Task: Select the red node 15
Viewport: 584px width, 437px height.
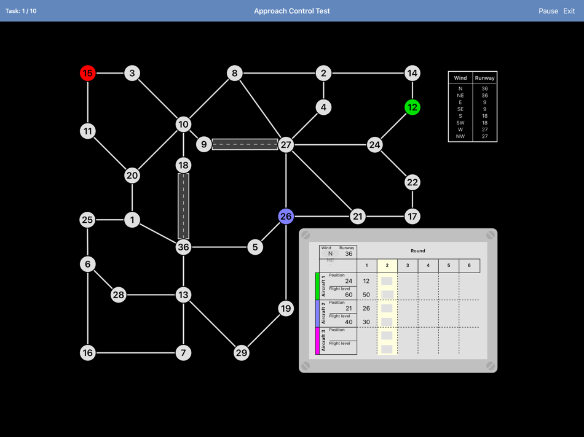Action: 88,73
